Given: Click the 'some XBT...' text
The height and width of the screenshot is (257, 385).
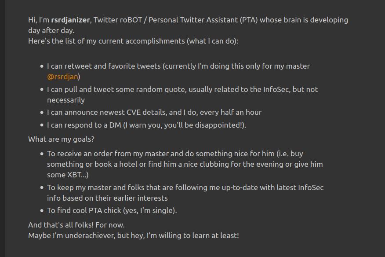Looking at the screenshot, I should tap(68, 175).
